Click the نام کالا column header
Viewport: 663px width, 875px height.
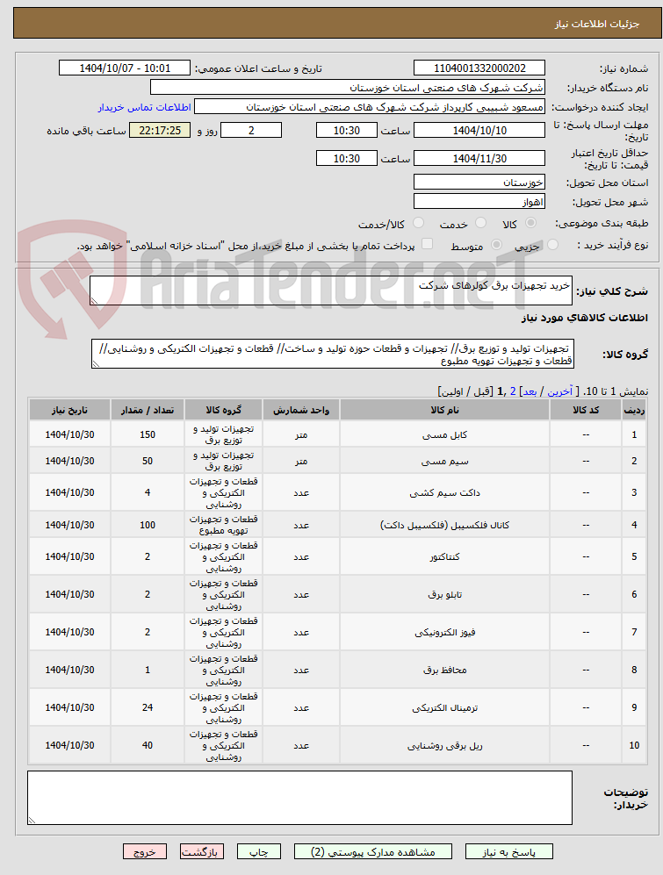click(444, 410)
